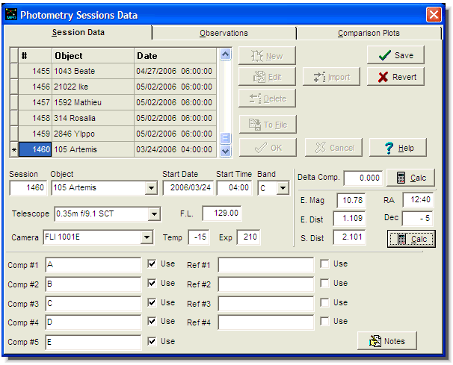Click the Date column header
Screen dimensions: 453x365
pos(175,56)
